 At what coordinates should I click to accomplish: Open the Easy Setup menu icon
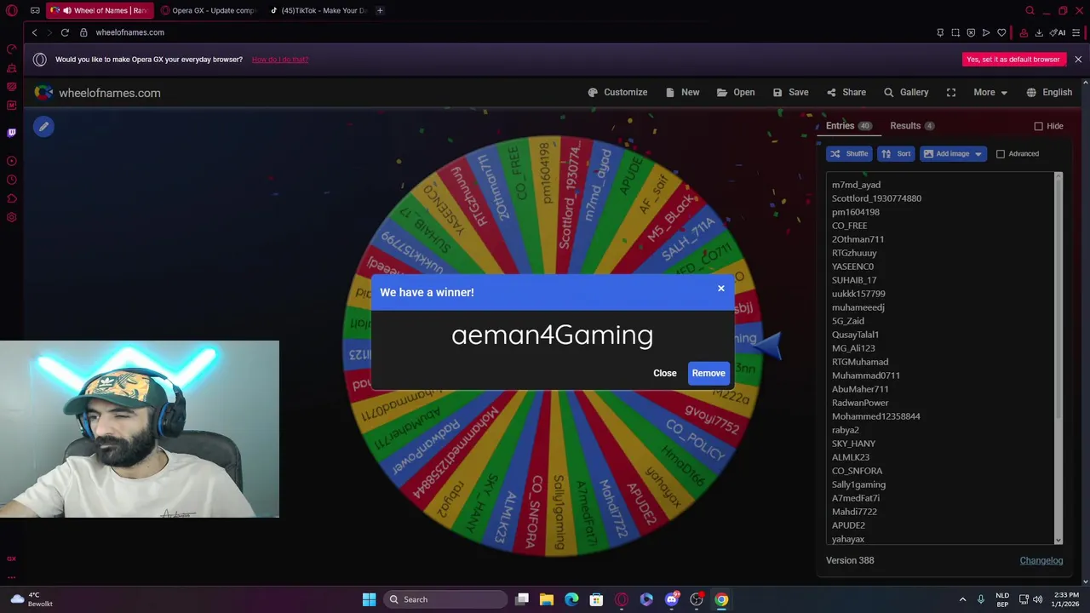pyautogui.click(x=1076, y=32)
